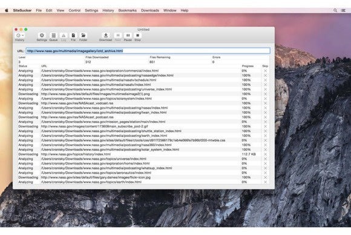The height and width of the screenshot is (235, 351).
Task: Skip the mtwble.css row
Action: point(265,141)
